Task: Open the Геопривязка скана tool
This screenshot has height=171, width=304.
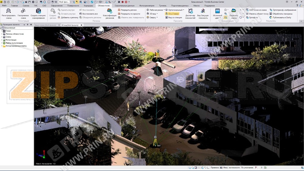Action: 23,13
